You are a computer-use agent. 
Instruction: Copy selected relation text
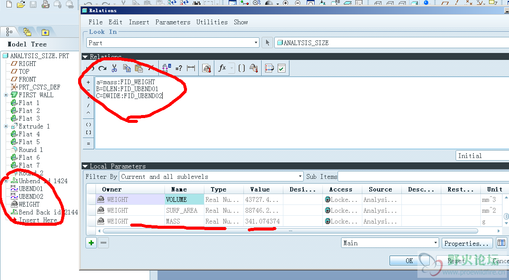[127, 68]
